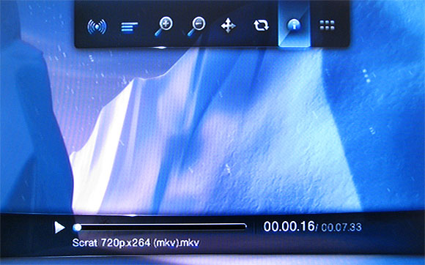
Task: Select the audio channel icon with radiating waves
Action: point(97,26)
